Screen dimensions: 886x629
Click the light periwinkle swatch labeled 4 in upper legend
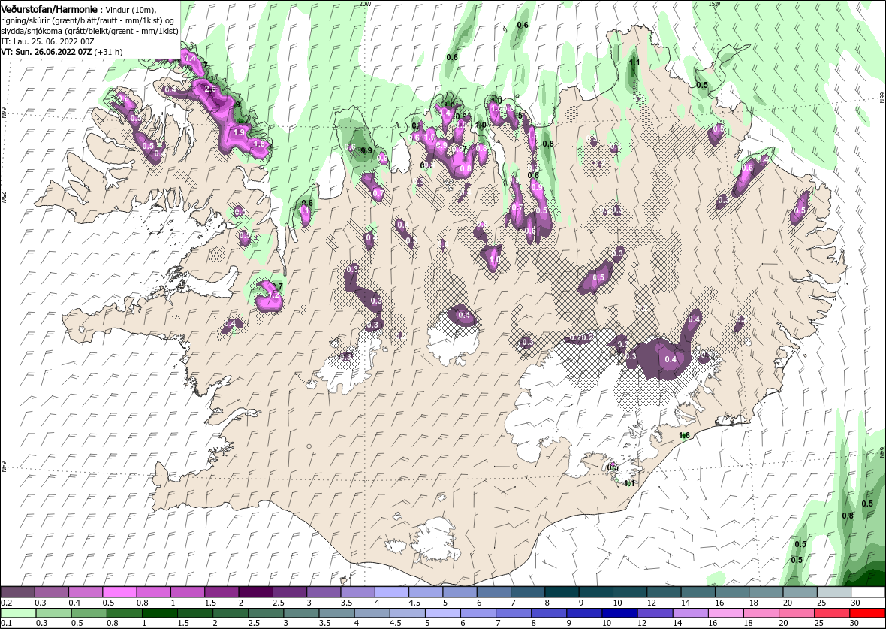click(x=392, y=592)
